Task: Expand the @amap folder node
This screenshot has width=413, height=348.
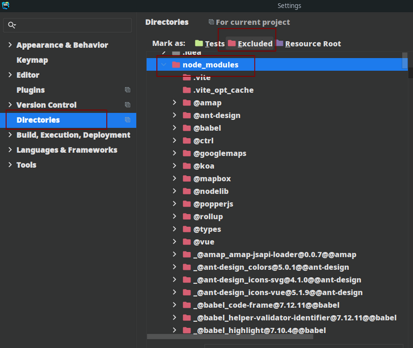Action: tap(174, 102)
